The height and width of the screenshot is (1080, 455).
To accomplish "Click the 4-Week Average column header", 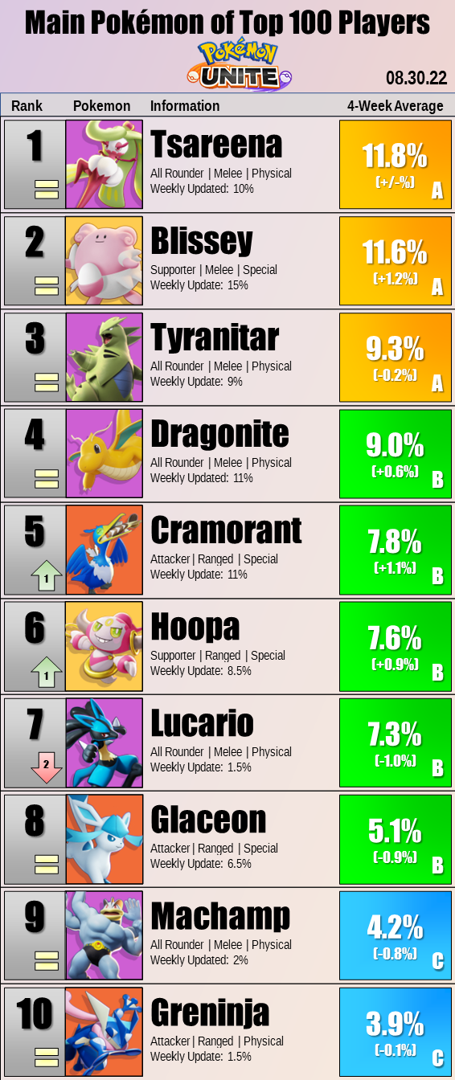I will tap(396, 106).
